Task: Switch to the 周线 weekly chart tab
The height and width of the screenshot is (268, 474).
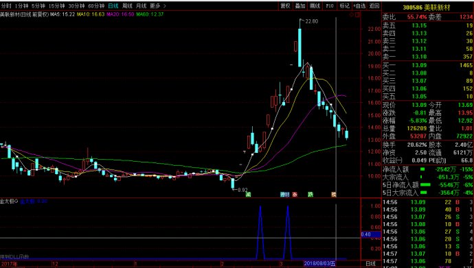Action: pyautogui.click(x=127, y=5)
